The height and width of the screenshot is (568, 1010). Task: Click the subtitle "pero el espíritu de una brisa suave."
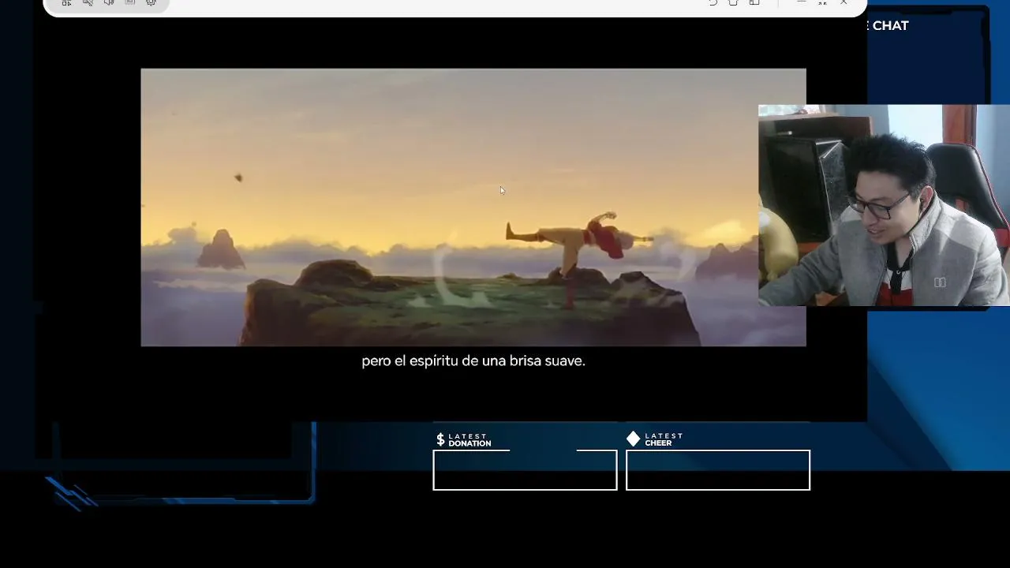(x=473, y=361)
